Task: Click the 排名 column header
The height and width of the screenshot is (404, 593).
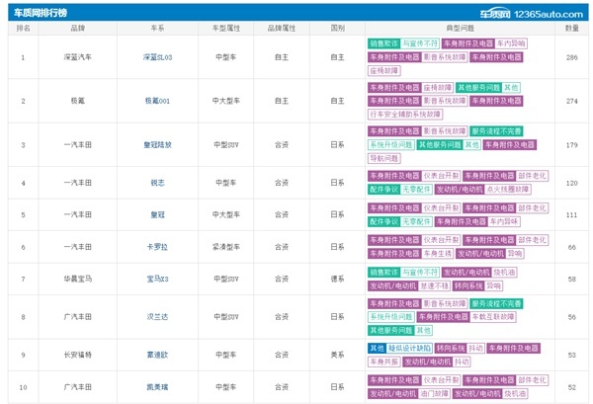Action: [x=23, y=28]
